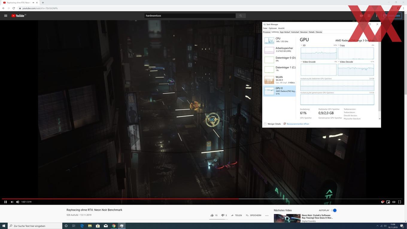Open Ansicht menu in Task-Manager
407x229 pixels.
281,28
